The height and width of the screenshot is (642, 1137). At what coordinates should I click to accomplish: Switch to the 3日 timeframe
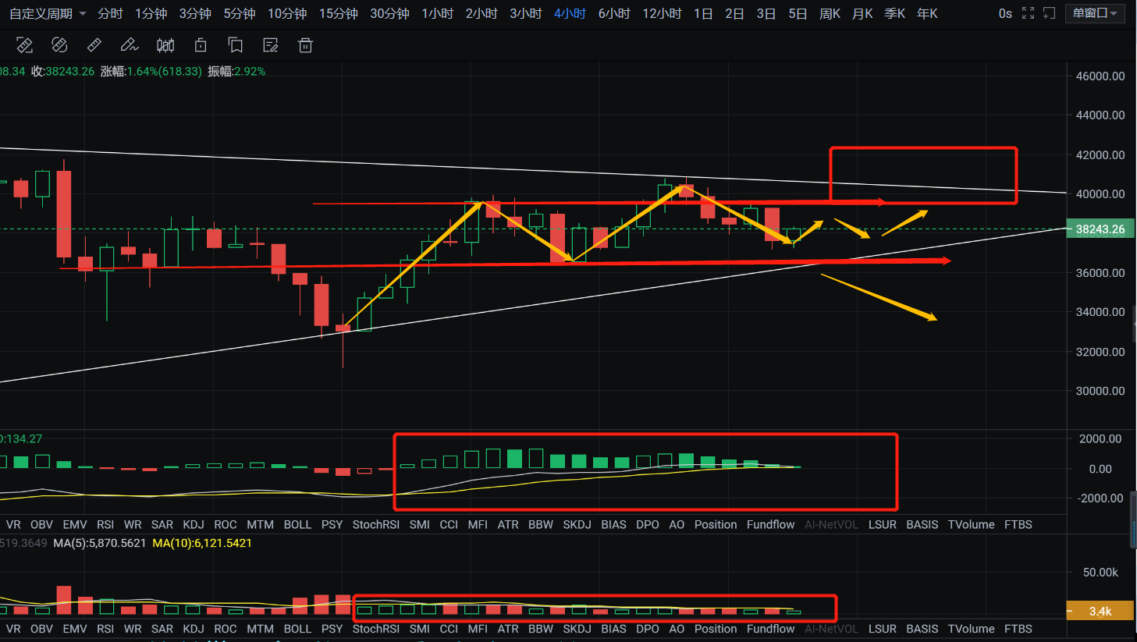pyautogui.click(x=766, y=14)
